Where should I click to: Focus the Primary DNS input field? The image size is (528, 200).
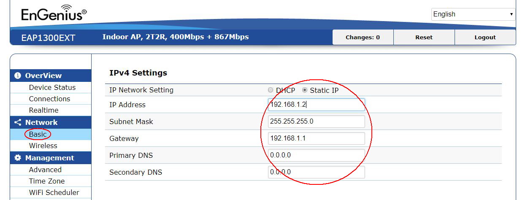click(x=316, y=155)
